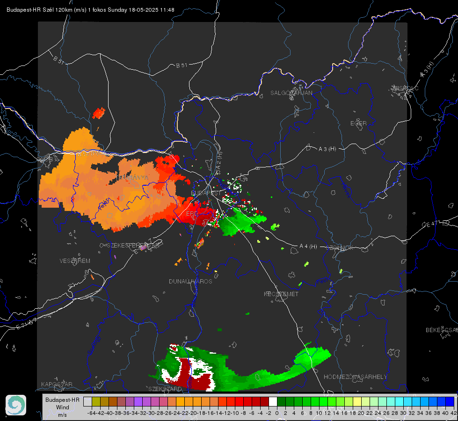Click the Budapest-HR legend title
458x421 pixels.
click(63, 399)
